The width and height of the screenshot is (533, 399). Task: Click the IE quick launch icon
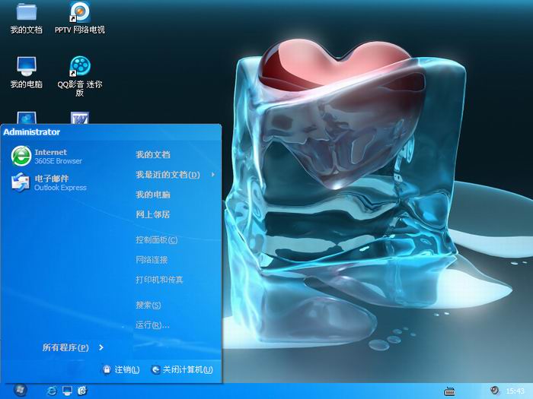pos(52,390)
